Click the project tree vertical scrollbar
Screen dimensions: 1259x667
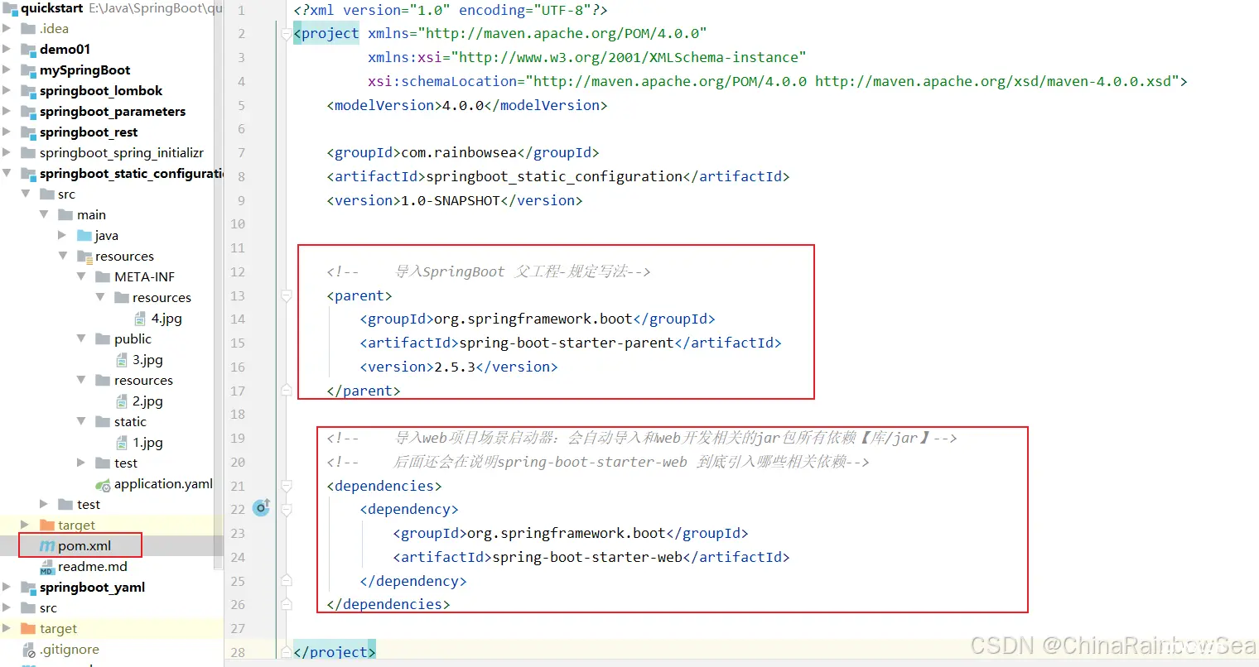[x=219, y=286]
